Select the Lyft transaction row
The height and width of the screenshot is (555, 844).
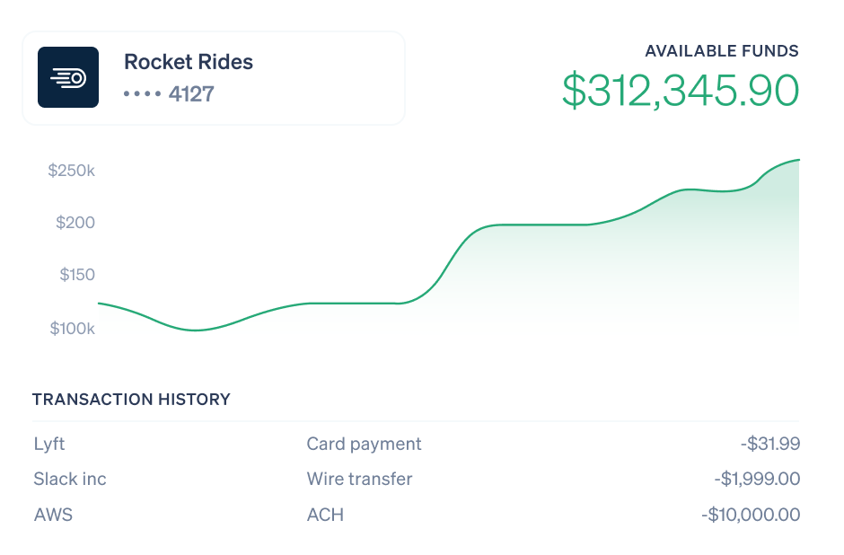click(416, 444)
